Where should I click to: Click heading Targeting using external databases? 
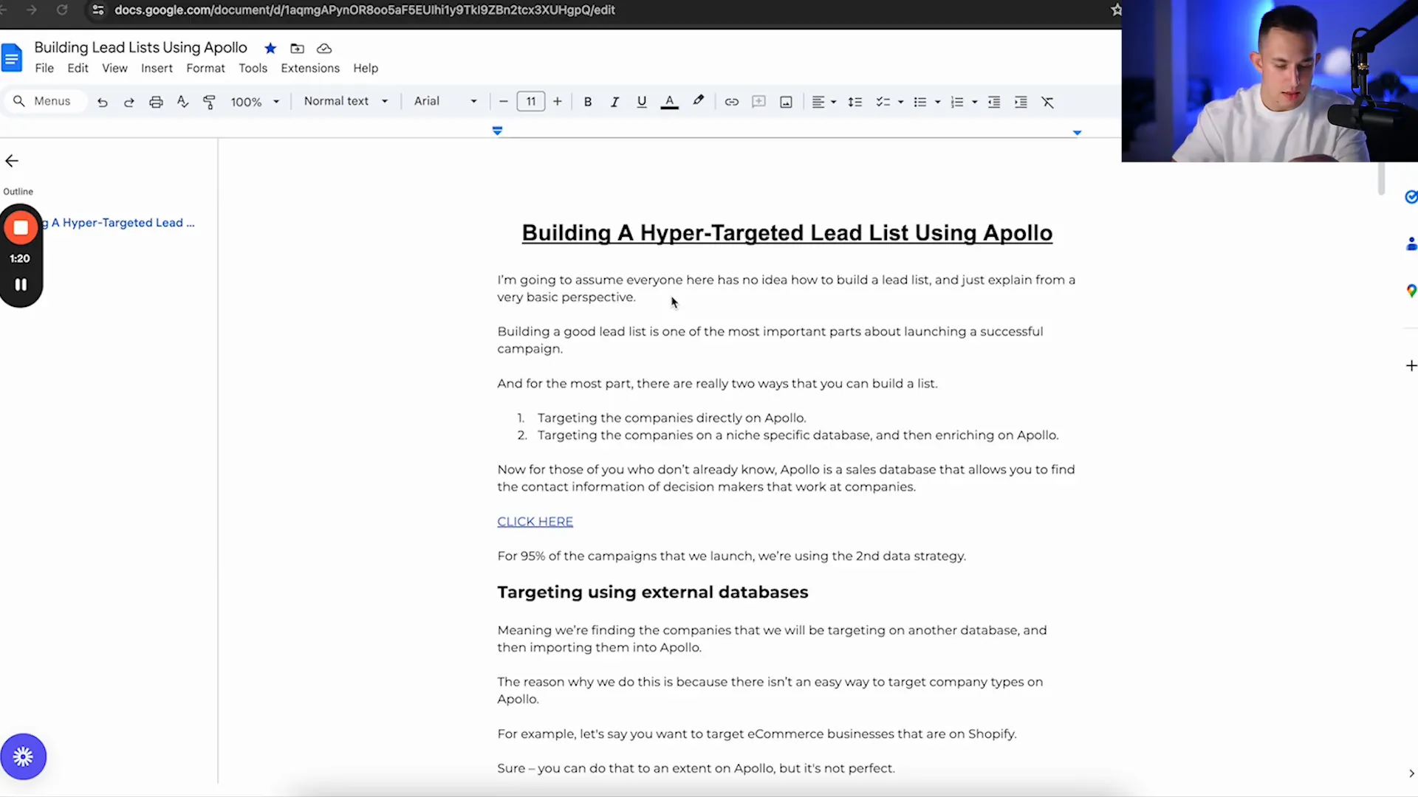pyautogui.click(x=653, y=592)
